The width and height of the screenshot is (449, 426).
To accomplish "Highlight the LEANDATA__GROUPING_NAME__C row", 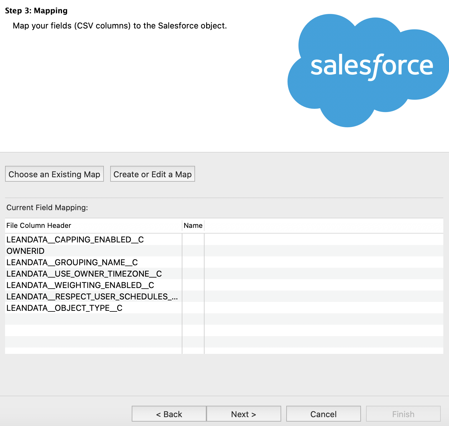I will pos(72,262).
